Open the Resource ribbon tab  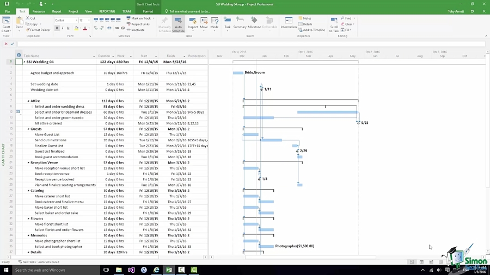click(x=39, y=11)
